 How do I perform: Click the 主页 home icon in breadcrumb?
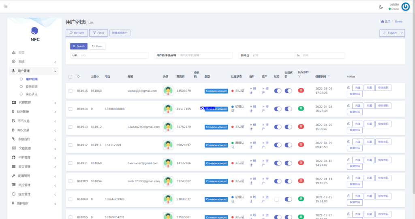coord(383,21)
